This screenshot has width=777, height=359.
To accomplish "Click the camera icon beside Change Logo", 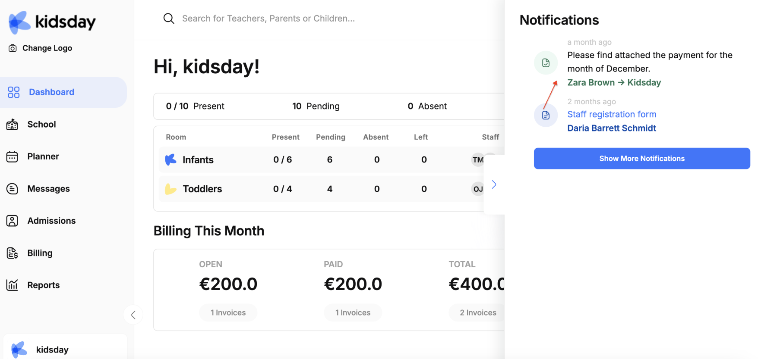I will tap(13, 48).
